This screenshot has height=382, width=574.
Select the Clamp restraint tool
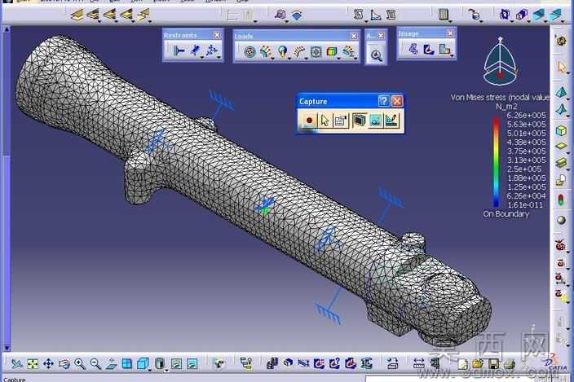pyautogui.click(x=179, y=50)
